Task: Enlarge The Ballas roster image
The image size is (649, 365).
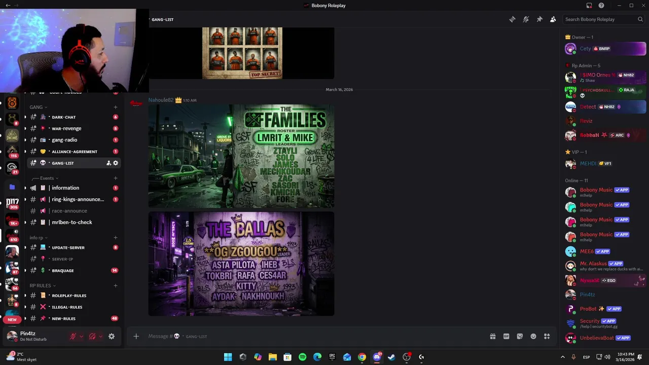Action: pos(241,264)
